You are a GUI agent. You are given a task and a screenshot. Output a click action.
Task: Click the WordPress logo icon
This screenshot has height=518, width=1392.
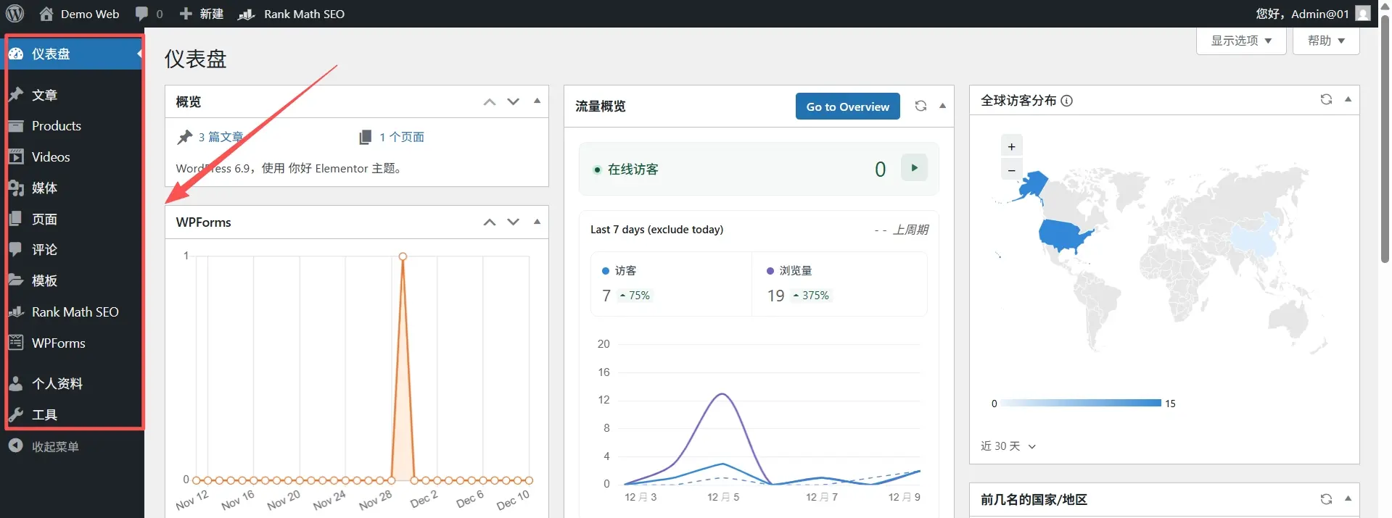pos(15,14)
